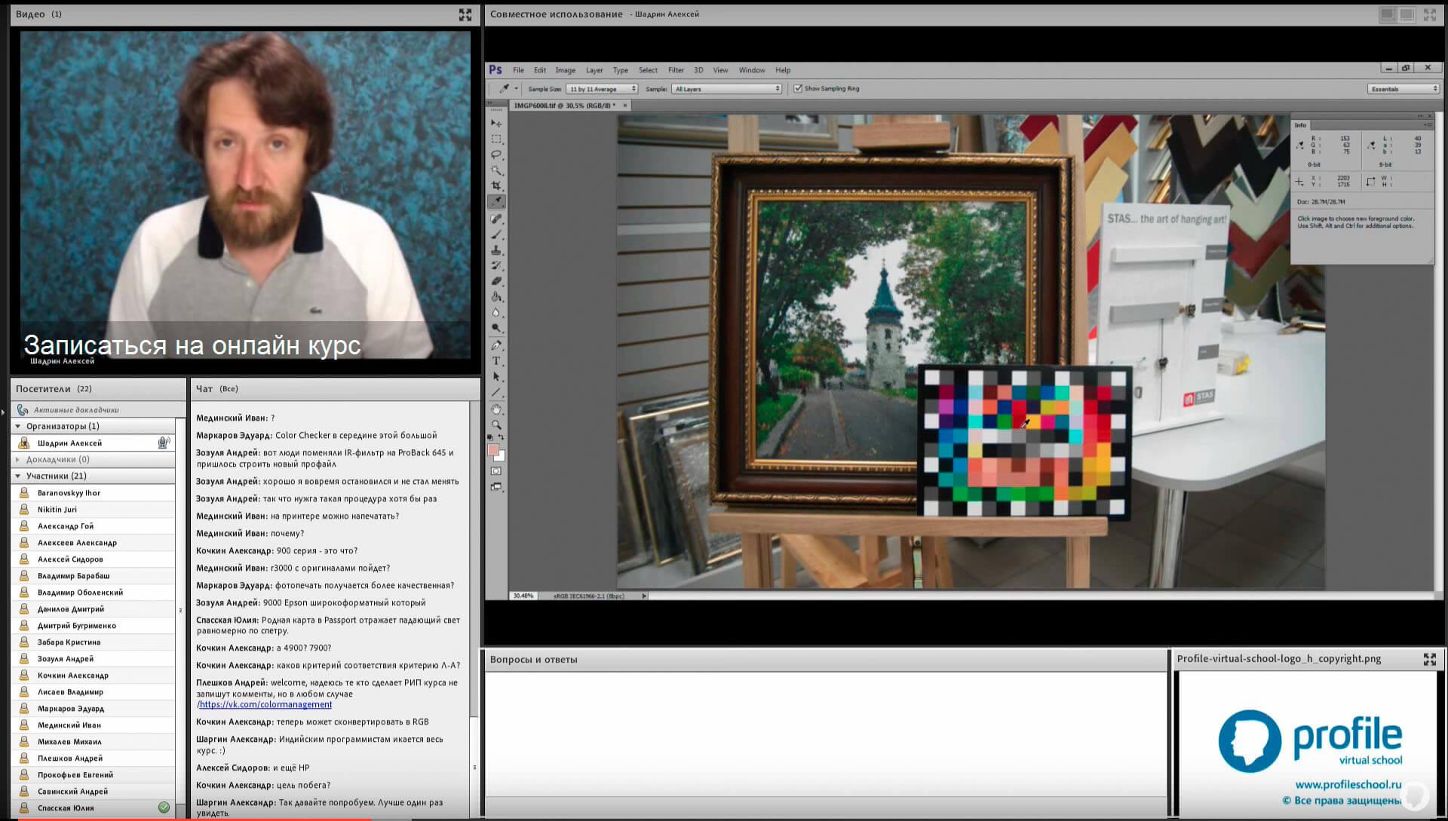Select the Hand tool
Image resolution: width=1448 pixels, height=821 pixels.
[x=496, y=409]
